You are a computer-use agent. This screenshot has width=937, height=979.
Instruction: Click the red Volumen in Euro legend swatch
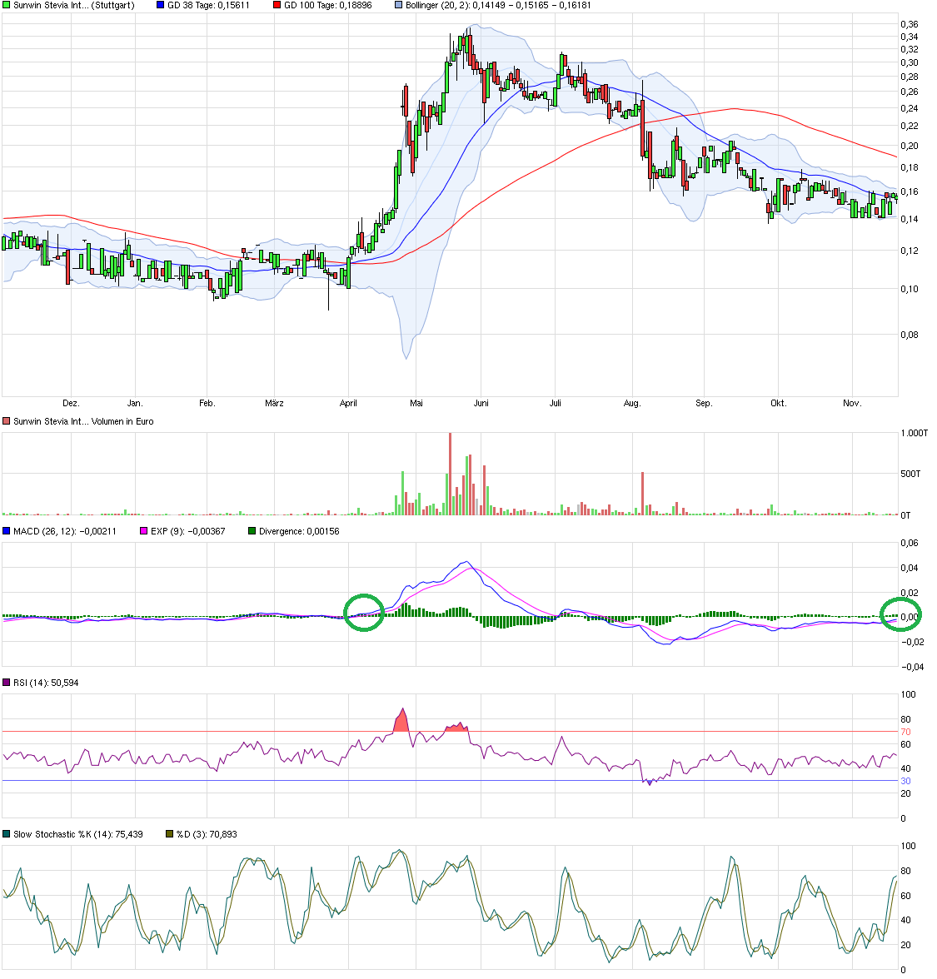pyautogui.click(x=7, y=421)
